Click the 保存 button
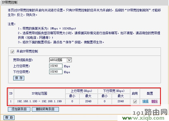Image resolution: width=169 pixels, height=121 pixels. (19, 78)
